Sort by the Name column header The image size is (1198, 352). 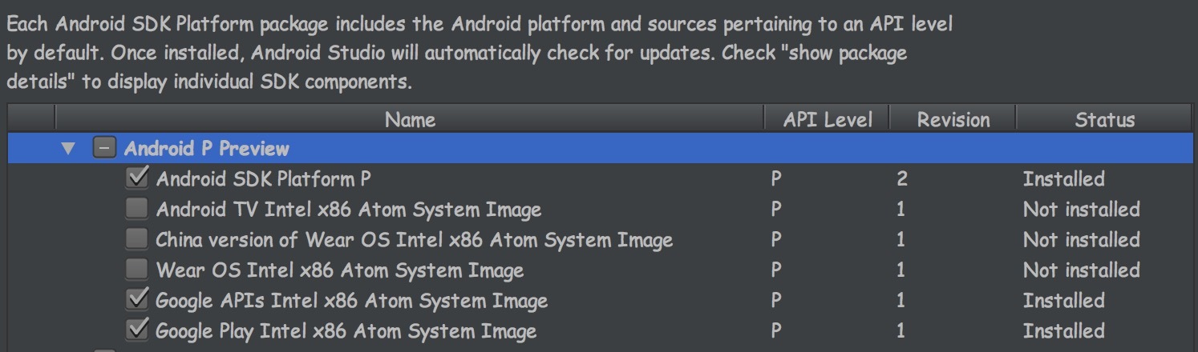[x=410, y=120]
